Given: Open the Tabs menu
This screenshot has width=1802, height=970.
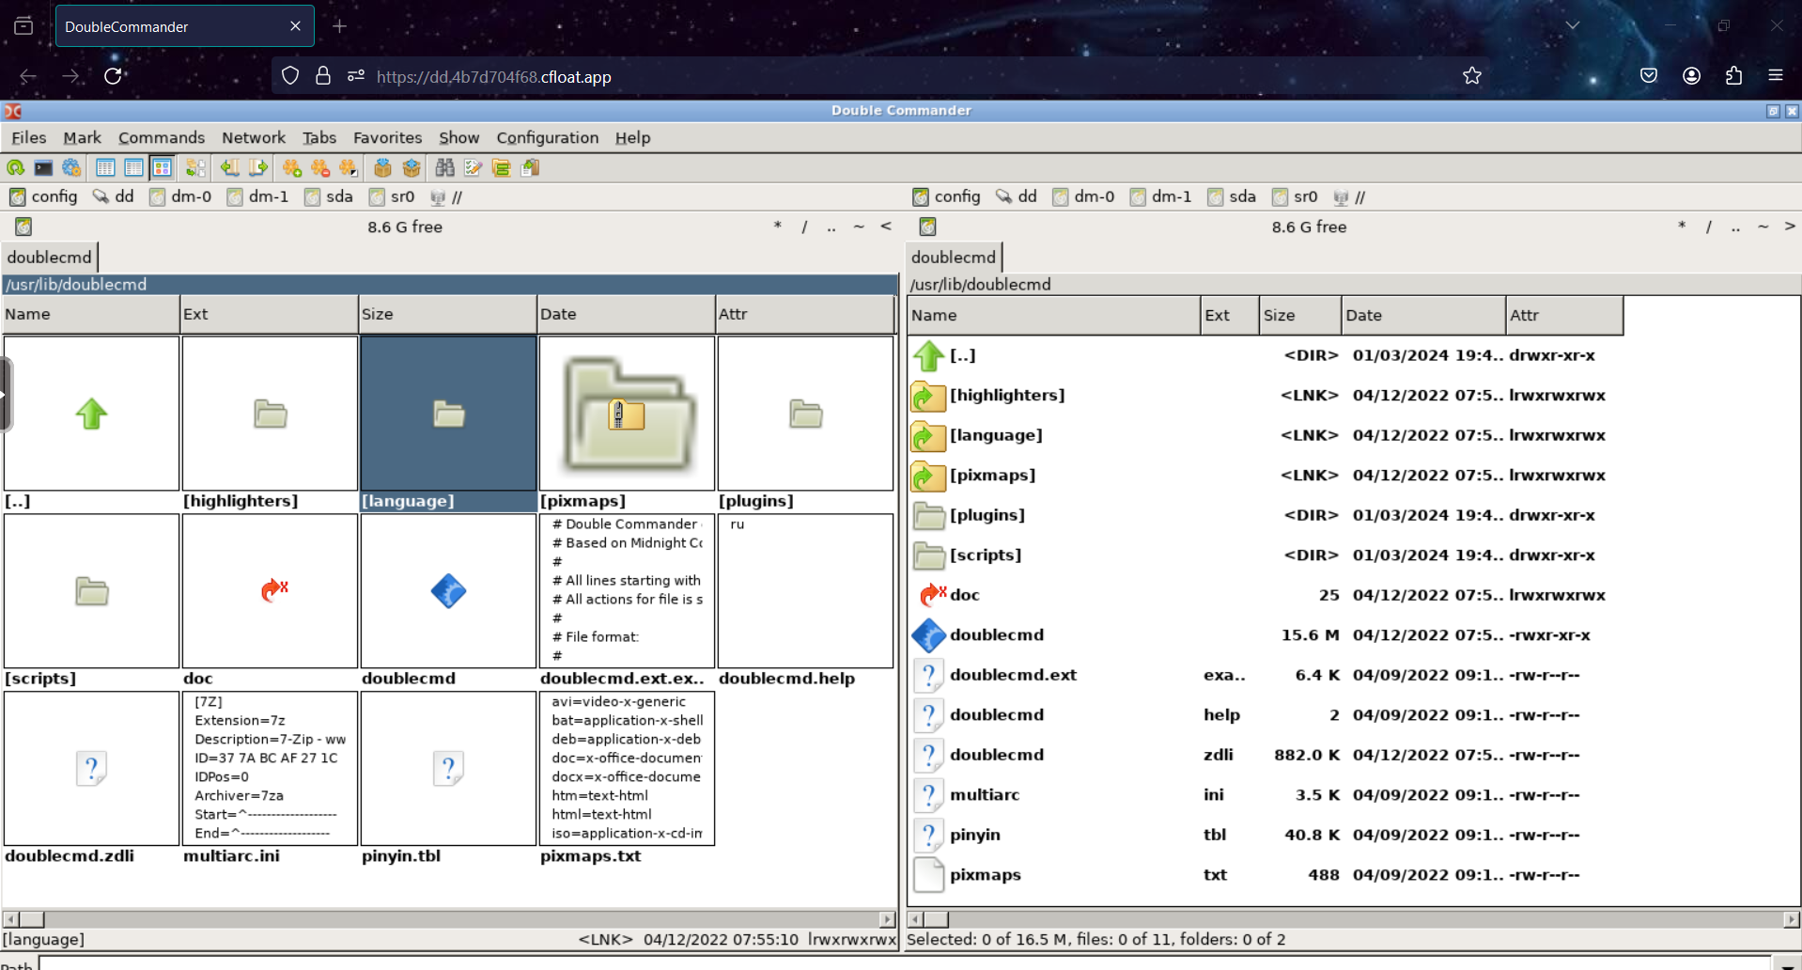Looking at the screenshot, I should click(x=318, y=137).
